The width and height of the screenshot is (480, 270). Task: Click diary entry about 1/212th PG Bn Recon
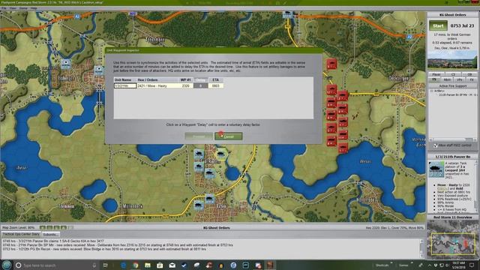(x=104, y=249)
